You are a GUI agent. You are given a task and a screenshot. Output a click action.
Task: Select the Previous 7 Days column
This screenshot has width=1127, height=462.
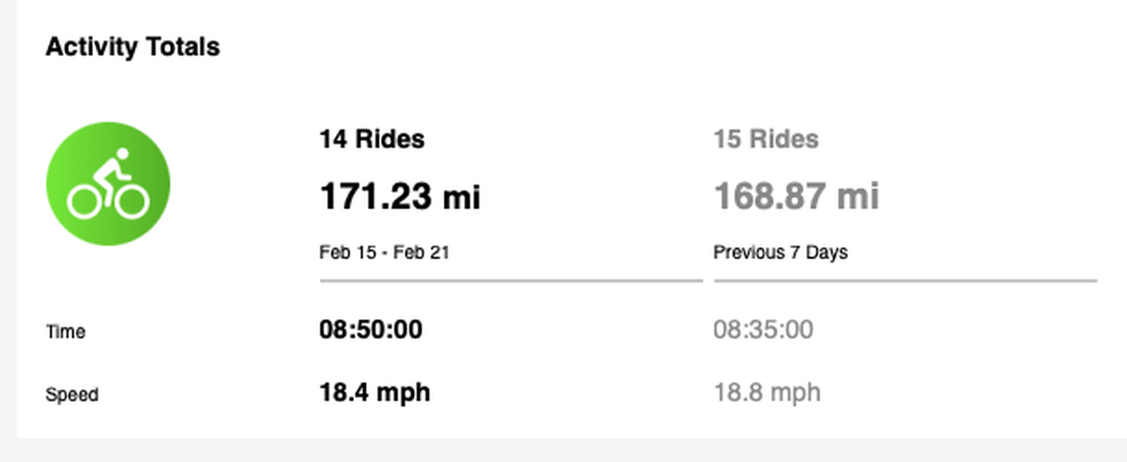coord(780,252)
